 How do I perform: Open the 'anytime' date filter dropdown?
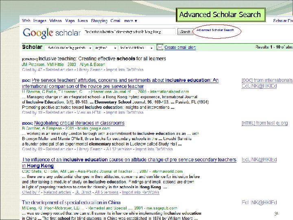tap(105, 48)
